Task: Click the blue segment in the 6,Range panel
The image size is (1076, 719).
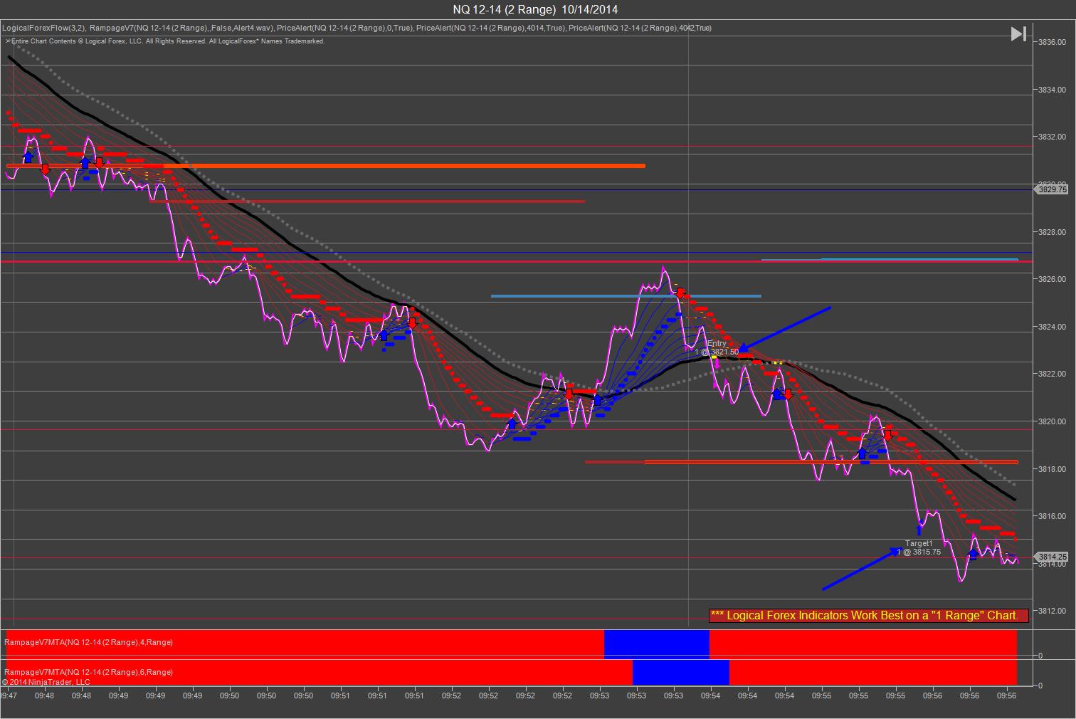Action: tap(681, 673)
